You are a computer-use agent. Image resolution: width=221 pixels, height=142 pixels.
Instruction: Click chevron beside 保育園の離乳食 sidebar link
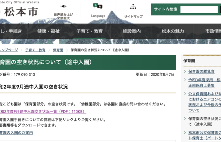point(185,71)
